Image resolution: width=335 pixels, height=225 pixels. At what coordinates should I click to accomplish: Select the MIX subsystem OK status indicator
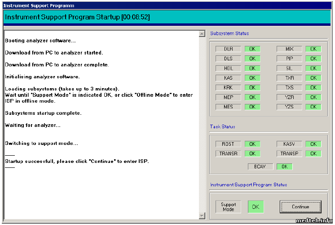click(313, 49)
